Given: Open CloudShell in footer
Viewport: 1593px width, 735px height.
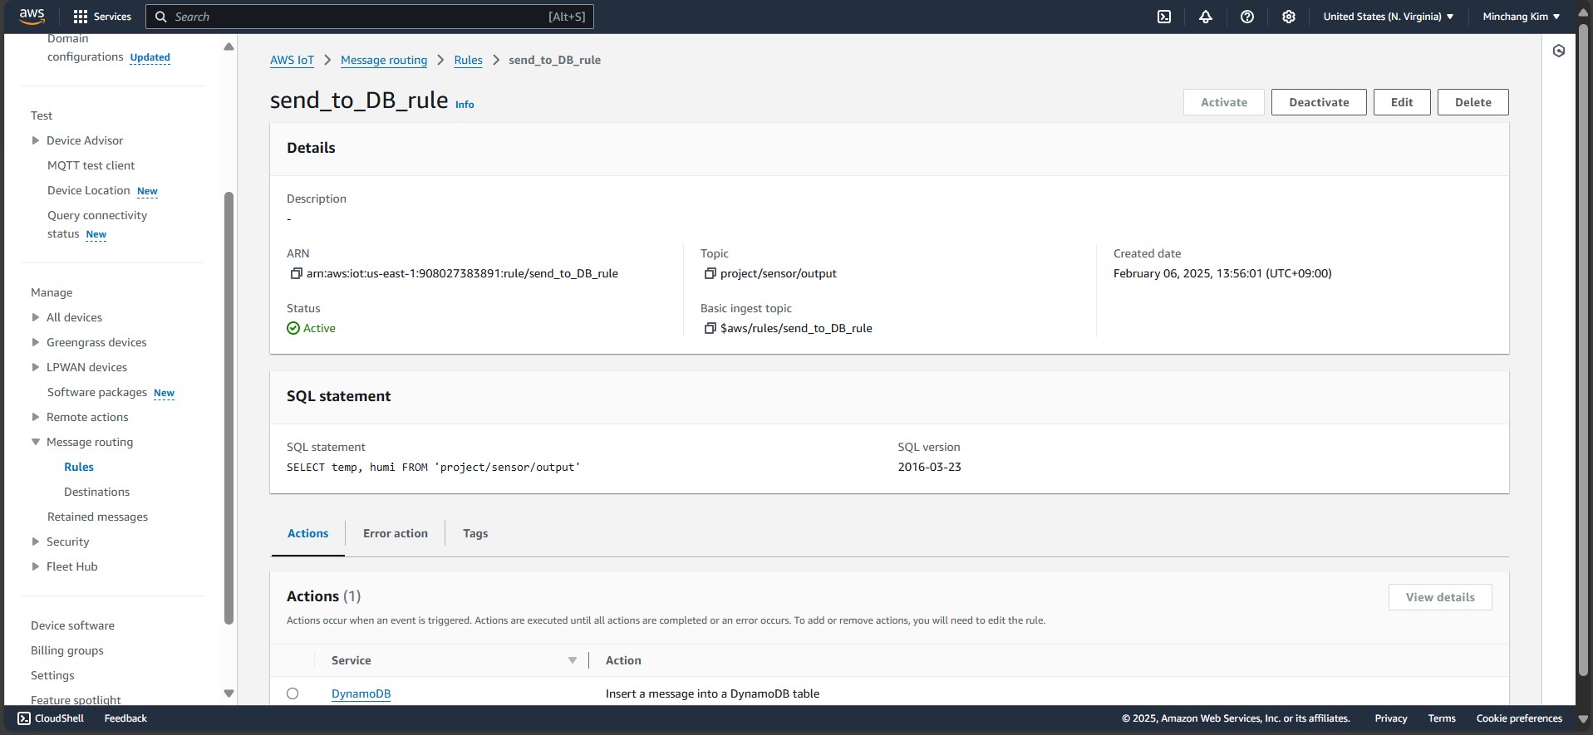Looking at the screenshot, I should [51, 718].
